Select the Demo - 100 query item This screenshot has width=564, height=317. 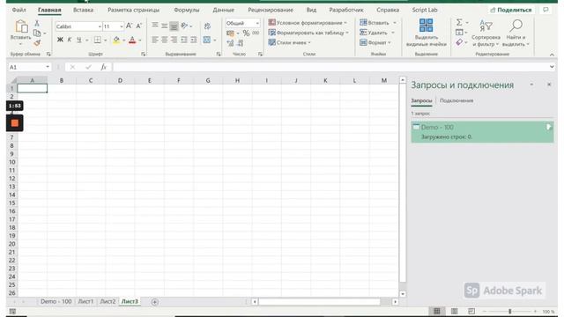point(482,132)
